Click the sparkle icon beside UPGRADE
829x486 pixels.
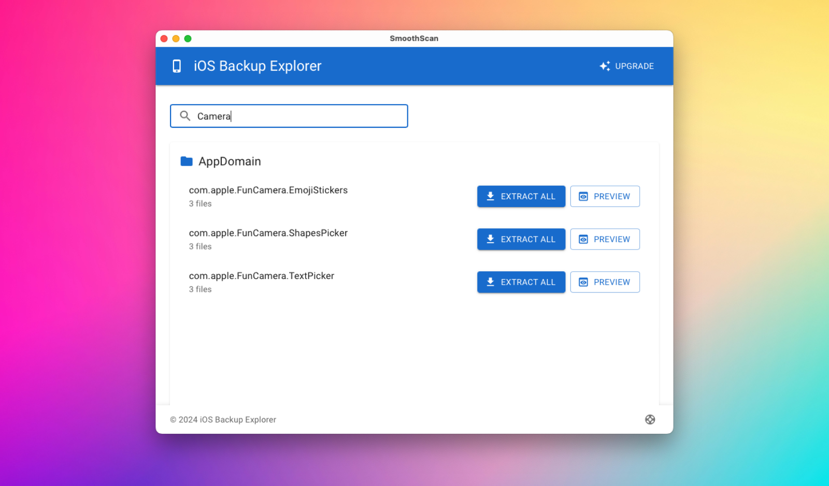[605, 66]
